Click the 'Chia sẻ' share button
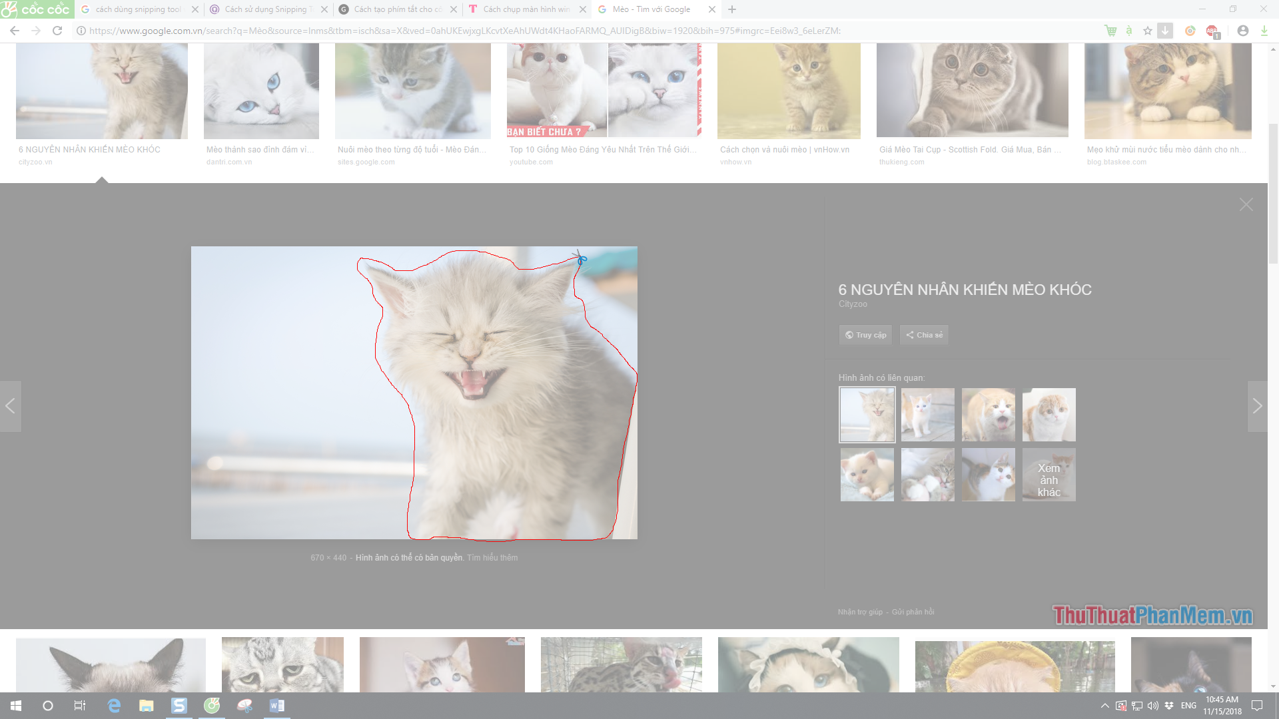Viewport: 1279px width, 719px height. click(x=924, y=335)
